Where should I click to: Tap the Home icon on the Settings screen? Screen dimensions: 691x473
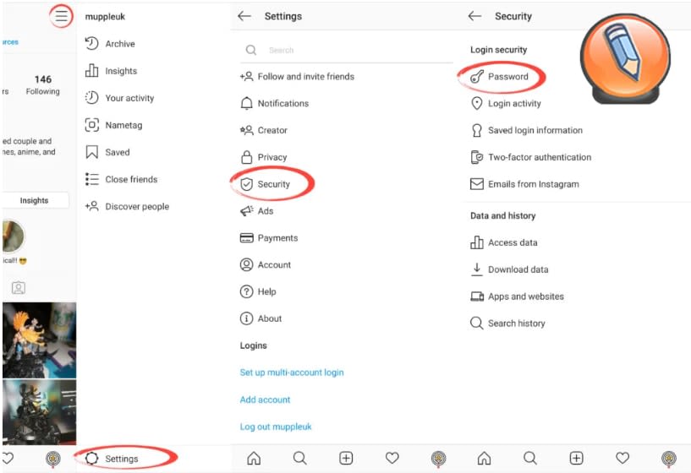tap(254, 458)
